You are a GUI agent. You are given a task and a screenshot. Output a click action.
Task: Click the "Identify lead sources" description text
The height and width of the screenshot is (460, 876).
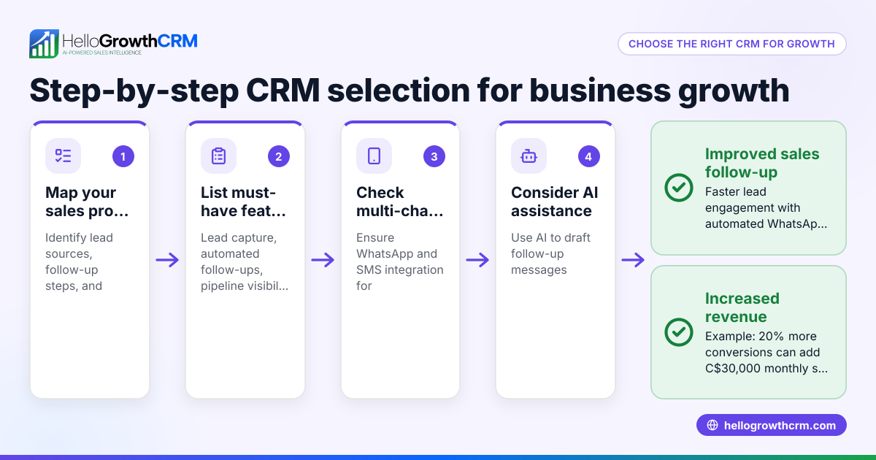(79, 261)
